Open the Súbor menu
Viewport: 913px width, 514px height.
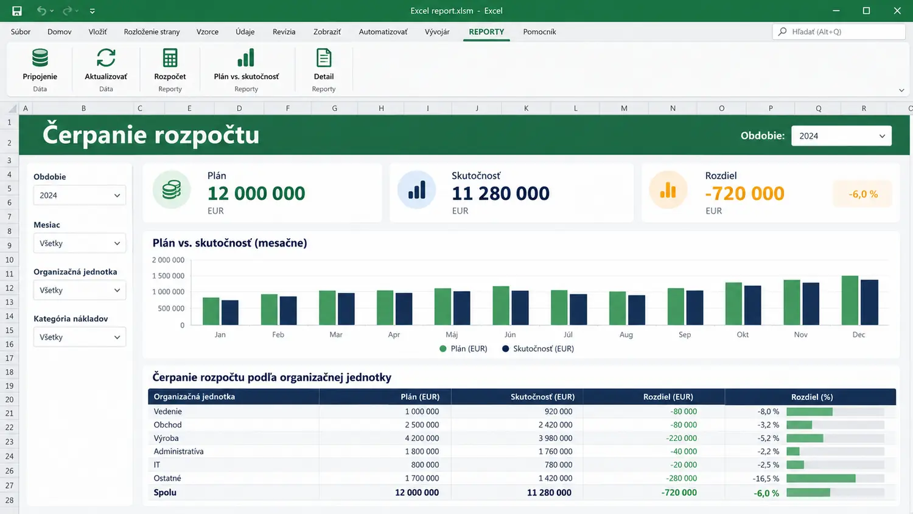point(21,32)
